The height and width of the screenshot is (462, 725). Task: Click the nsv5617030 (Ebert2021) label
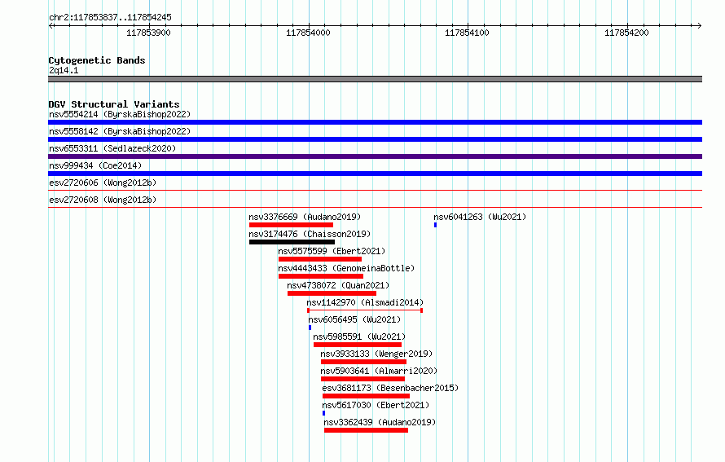pyautogui.click(x=376, y=405)
